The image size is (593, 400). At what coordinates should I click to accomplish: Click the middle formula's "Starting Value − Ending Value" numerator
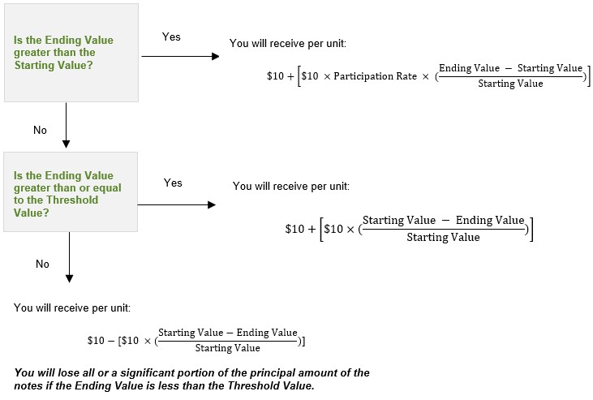(x=443, y=221)
